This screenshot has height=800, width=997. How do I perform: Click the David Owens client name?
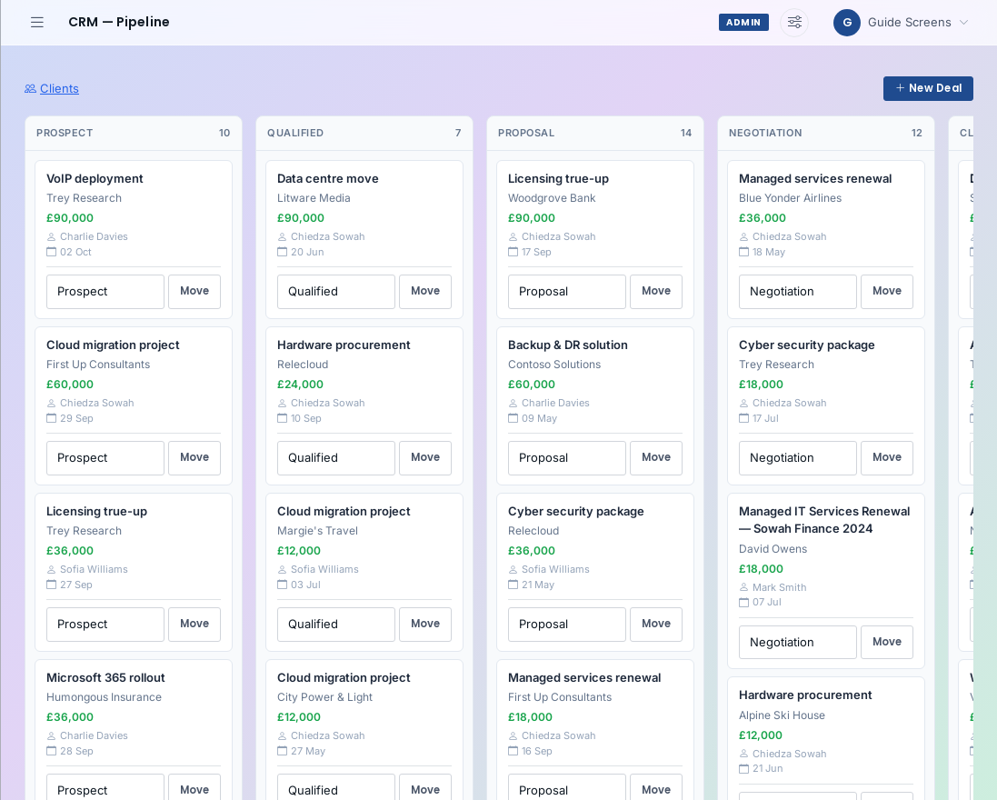pos(773,549)
